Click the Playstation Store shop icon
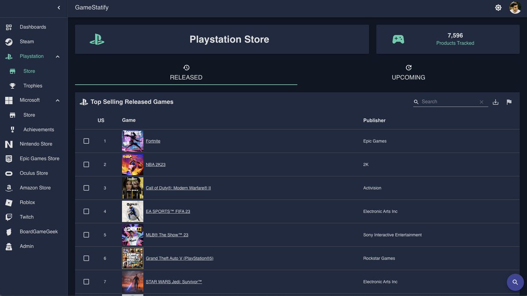The width and height of the screenshot is (527, 296). pos(13,71)
